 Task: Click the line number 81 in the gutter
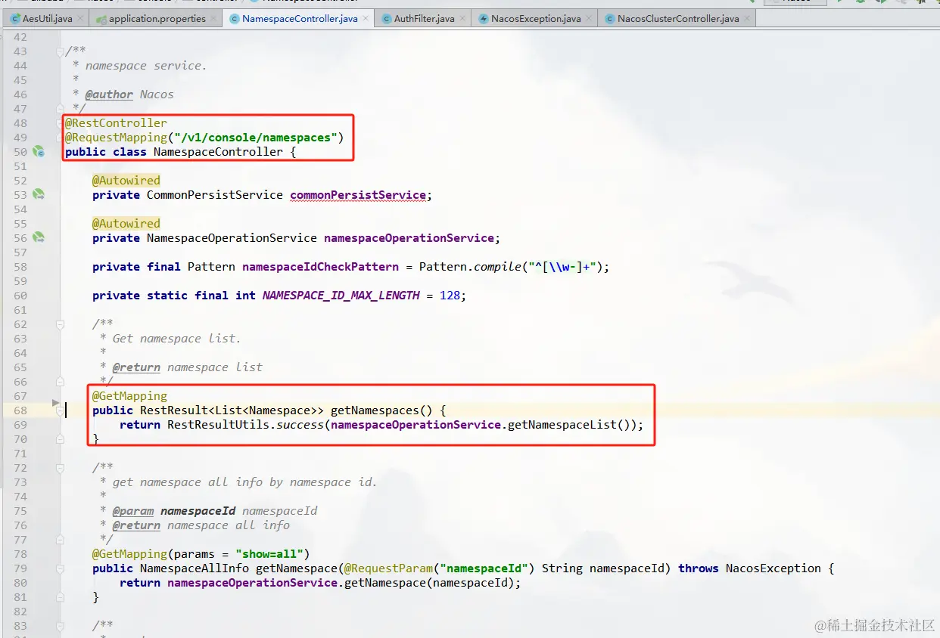[20, 597]
